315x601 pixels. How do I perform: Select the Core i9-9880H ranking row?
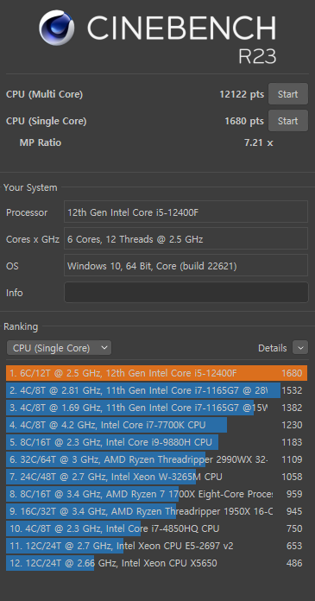tap(156, 442)
